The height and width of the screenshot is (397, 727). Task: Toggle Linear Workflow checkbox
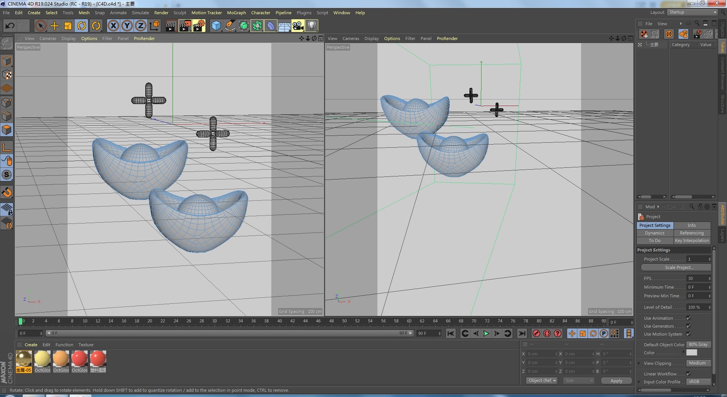688,374
